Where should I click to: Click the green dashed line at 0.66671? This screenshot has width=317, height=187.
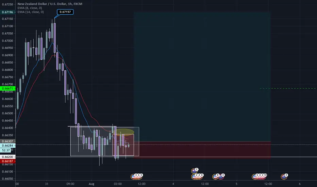288,88
